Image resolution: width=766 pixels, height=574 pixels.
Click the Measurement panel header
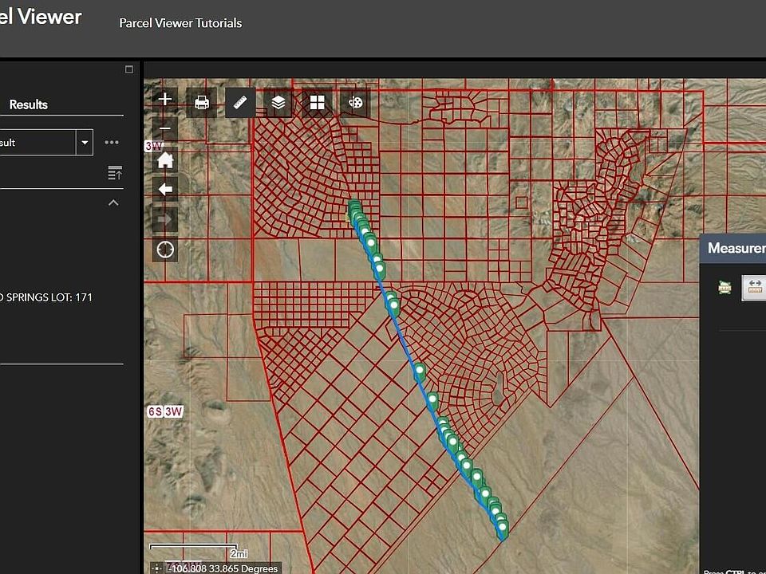click(x=732, y=249)
